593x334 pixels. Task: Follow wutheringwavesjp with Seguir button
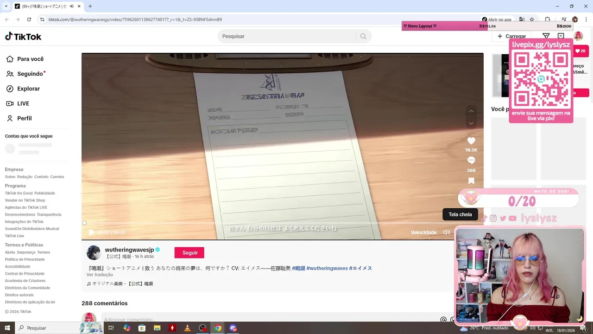coord(189,252)
